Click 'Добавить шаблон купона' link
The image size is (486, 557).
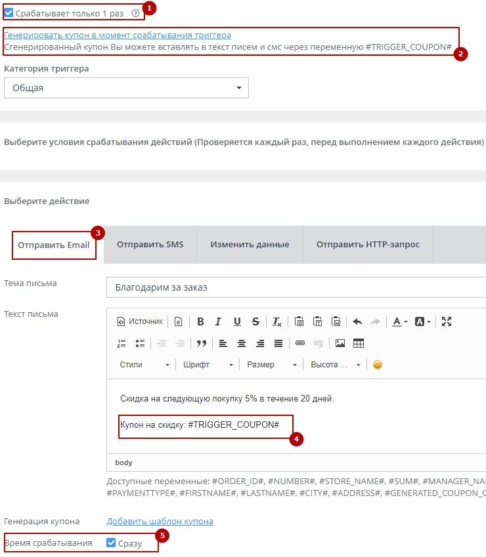(x=160, y=521)
